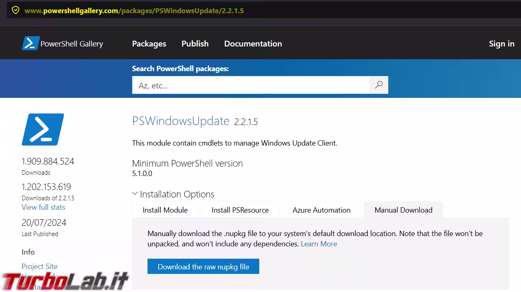Screen dimensions: 521x292
Task: Open the Publish page
Action: (x=195, y=44)
